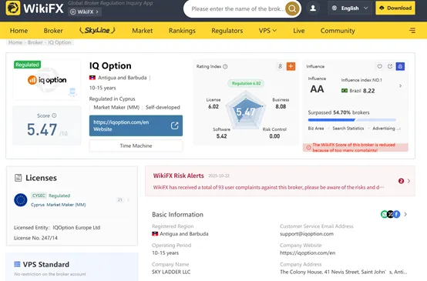Click the risk alert count badge
The height and width of the screenshot is (281, 427).
pos(401,181)
